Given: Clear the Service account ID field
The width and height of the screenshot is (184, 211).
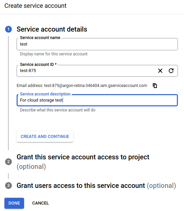Looking at the screenshot, I should 160,71.
